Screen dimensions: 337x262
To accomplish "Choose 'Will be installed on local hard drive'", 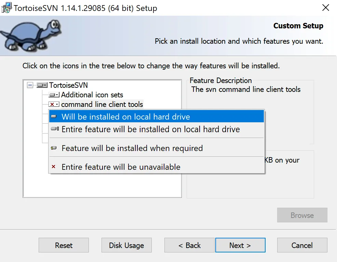I will pyautogui.click(x=125, y=117).
